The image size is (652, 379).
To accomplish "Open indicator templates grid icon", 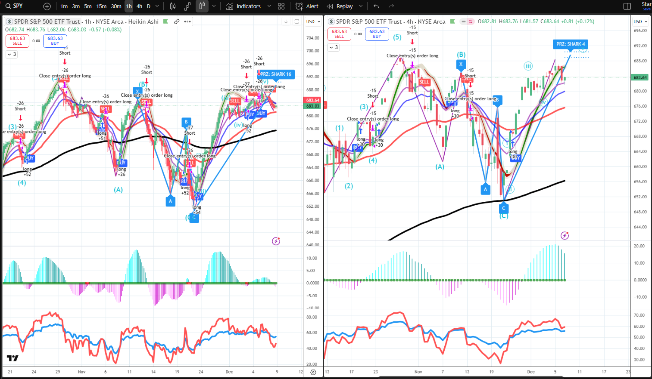I will [281, 6].
